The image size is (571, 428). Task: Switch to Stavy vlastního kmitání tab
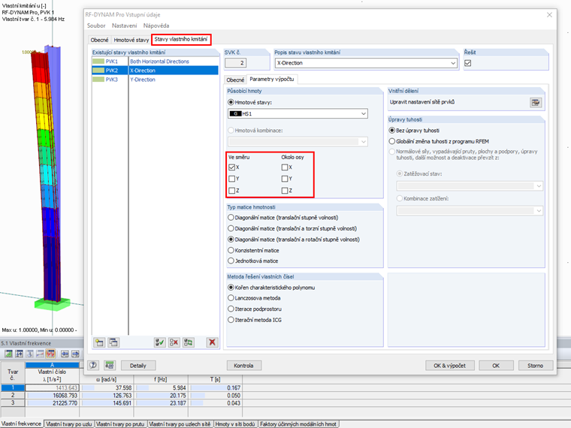pyautogui.click(x=181, y=39)
